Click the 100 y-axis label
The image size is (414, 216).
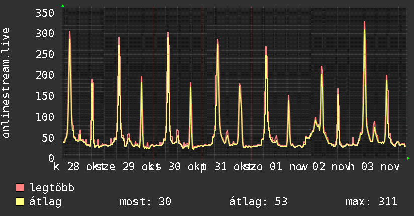[45, 117]
